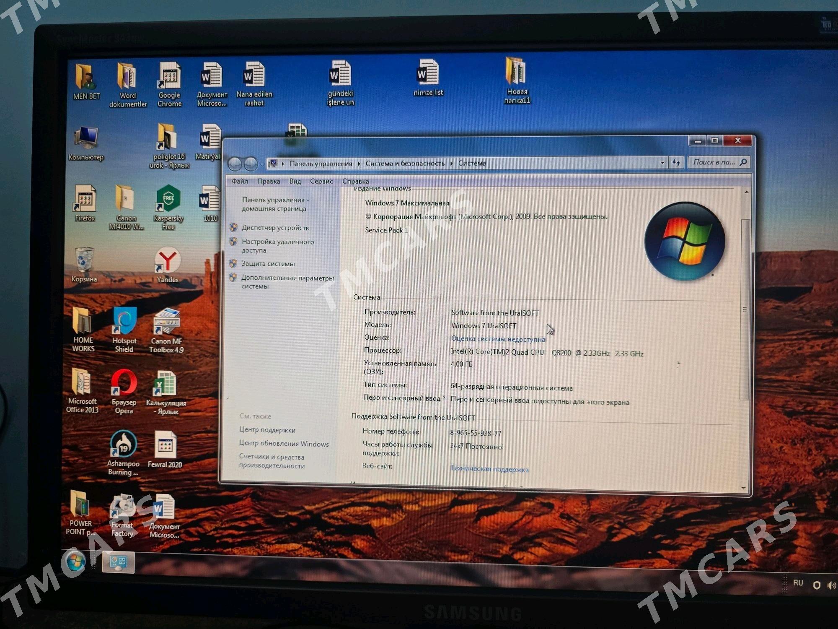
Task: Open the Файл menu
Action: [240, 181]
